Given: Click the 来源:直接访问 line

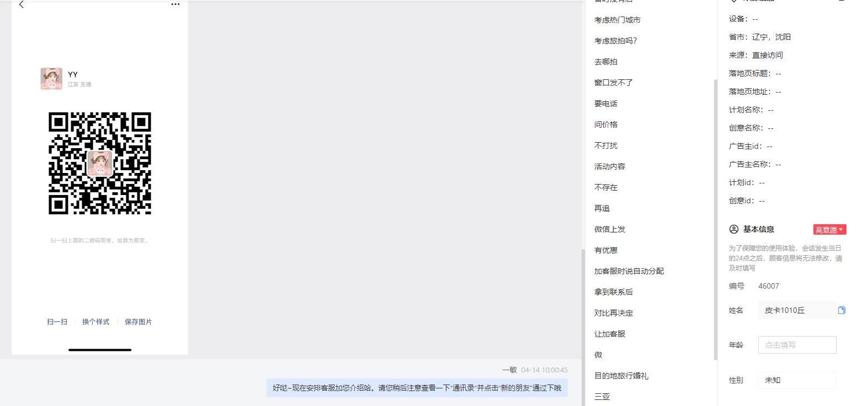Looking at the screenshot, I should pyautogui.click(x=755, y=55).
